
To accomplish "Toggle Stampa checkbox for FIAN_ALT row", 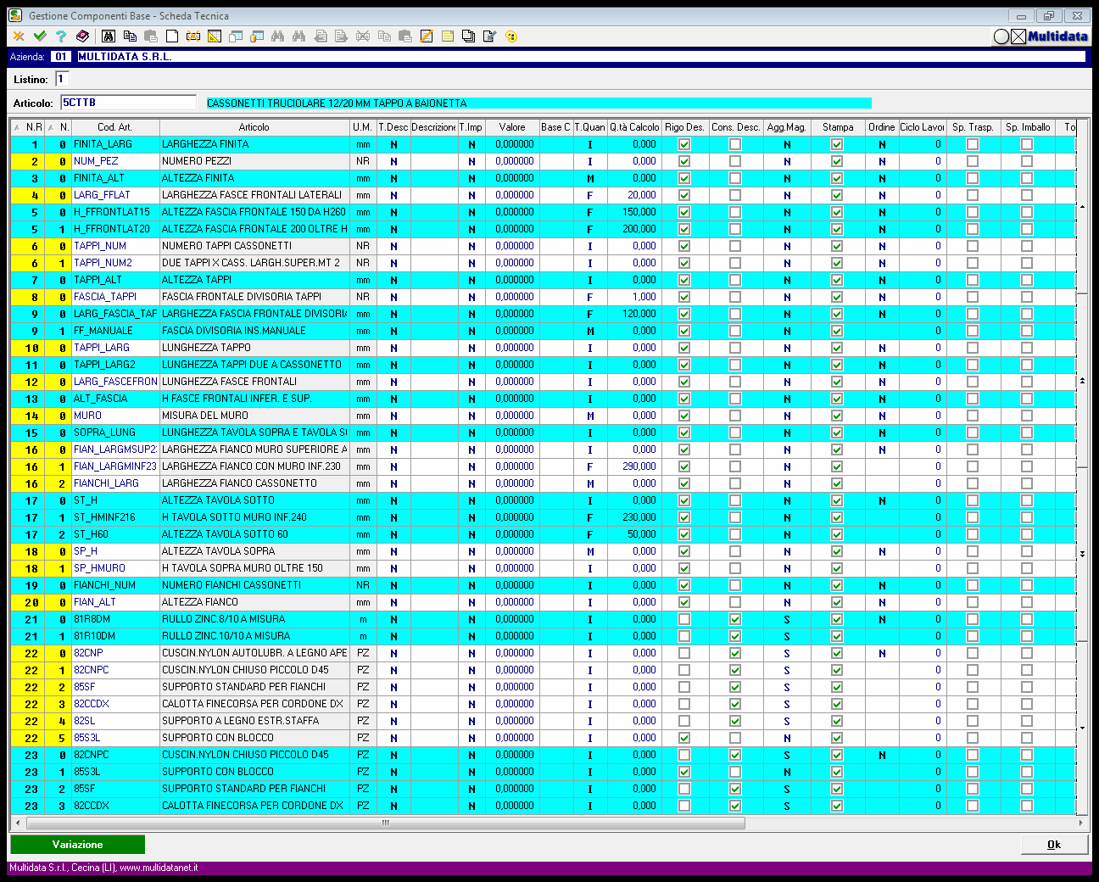I will [837, 602].
